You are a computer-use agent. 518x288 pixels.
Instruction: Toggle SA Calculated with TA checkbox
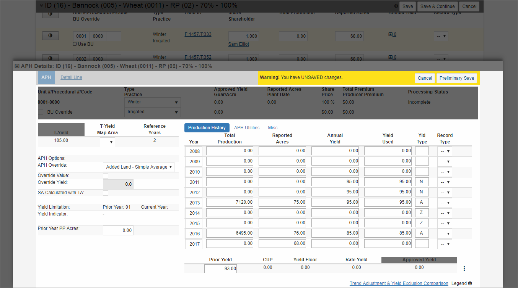coord(106,193)
